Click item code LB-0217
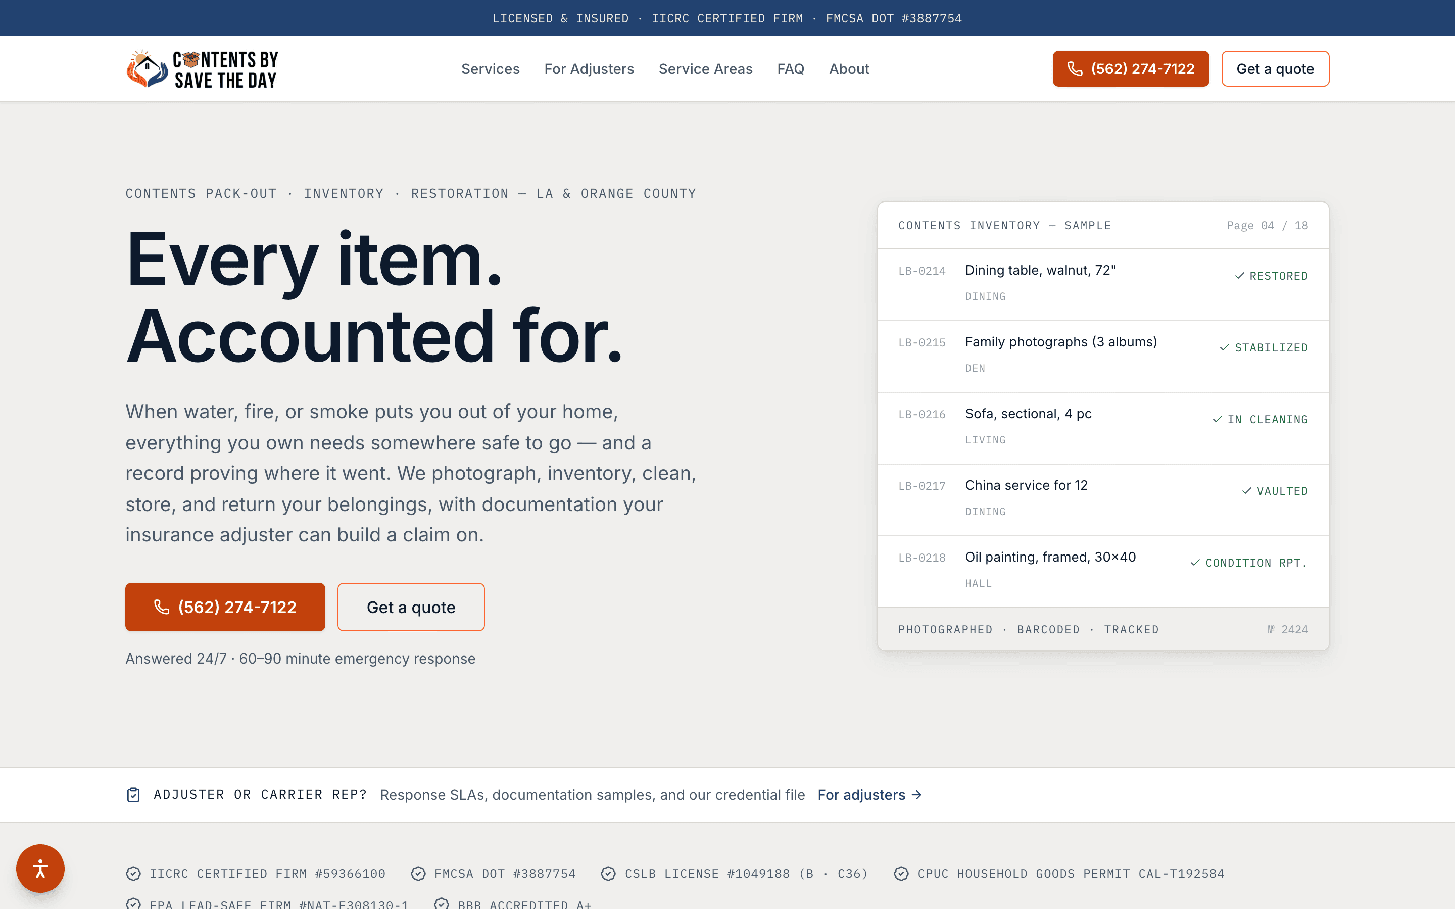This screenshot has height=909, width=1455. click(922, 486)
